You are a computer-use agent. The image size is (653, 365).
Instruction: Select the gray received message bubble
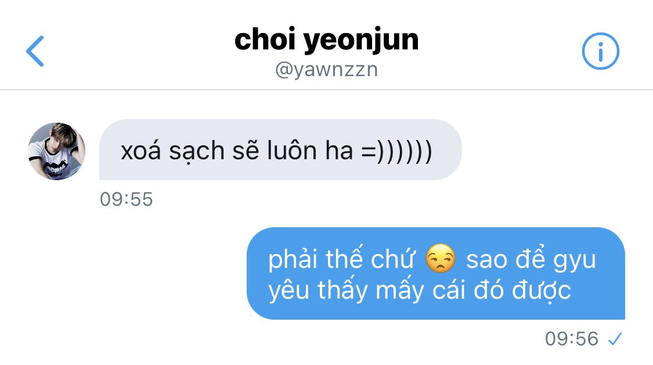(x=280, y=150)
